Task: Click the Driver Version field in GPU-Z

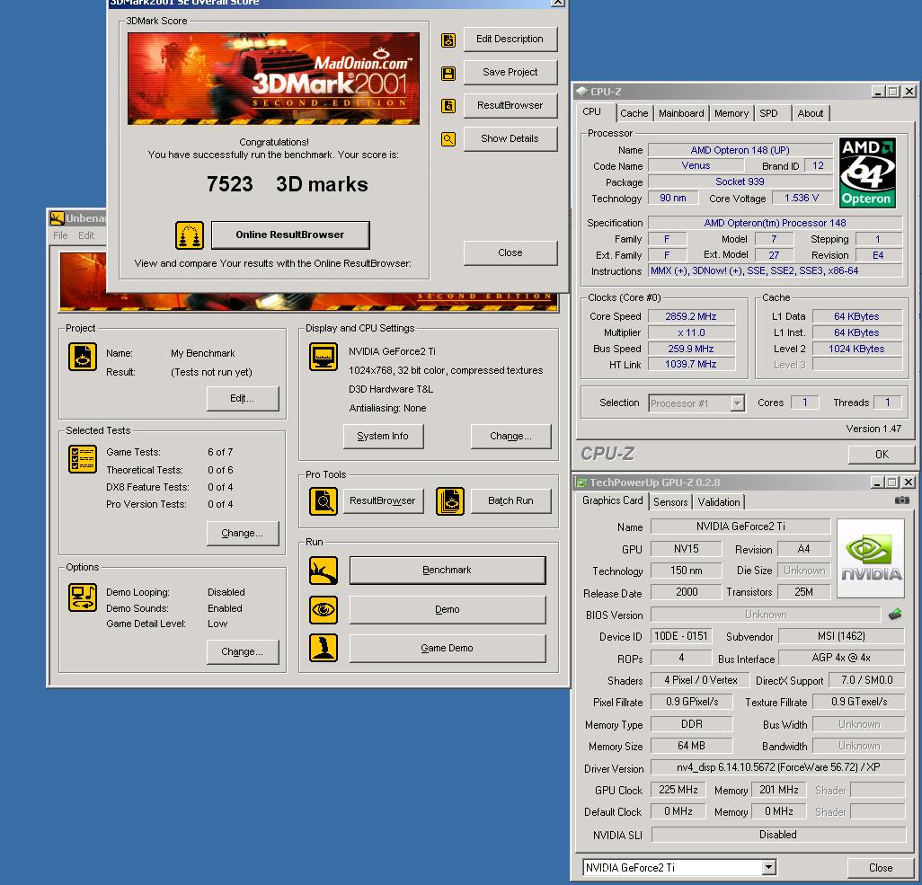Action: (x=777, y=767)
